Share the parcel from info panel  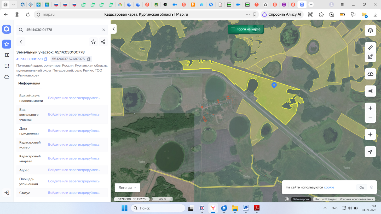pos(103,42)
